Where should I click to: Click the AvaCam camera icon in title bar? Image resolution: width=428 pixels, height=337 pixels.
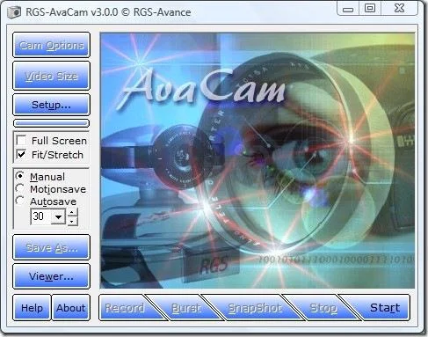click(x=14, y=12)
